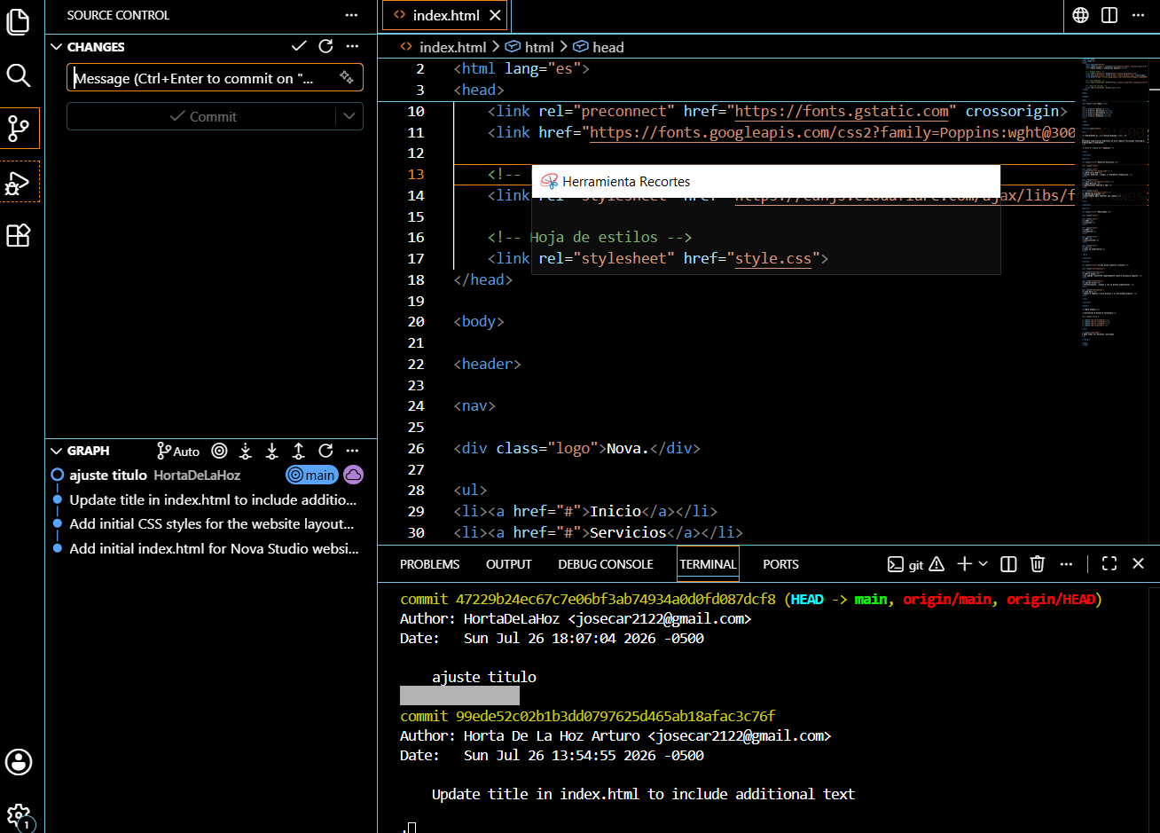Open the Commit button dropdown arrow

pyautogui.click(x=349, y=116)
